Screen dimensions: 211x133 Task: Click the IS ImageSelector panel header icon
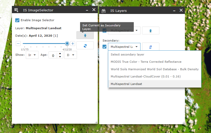tap(16, 10)
